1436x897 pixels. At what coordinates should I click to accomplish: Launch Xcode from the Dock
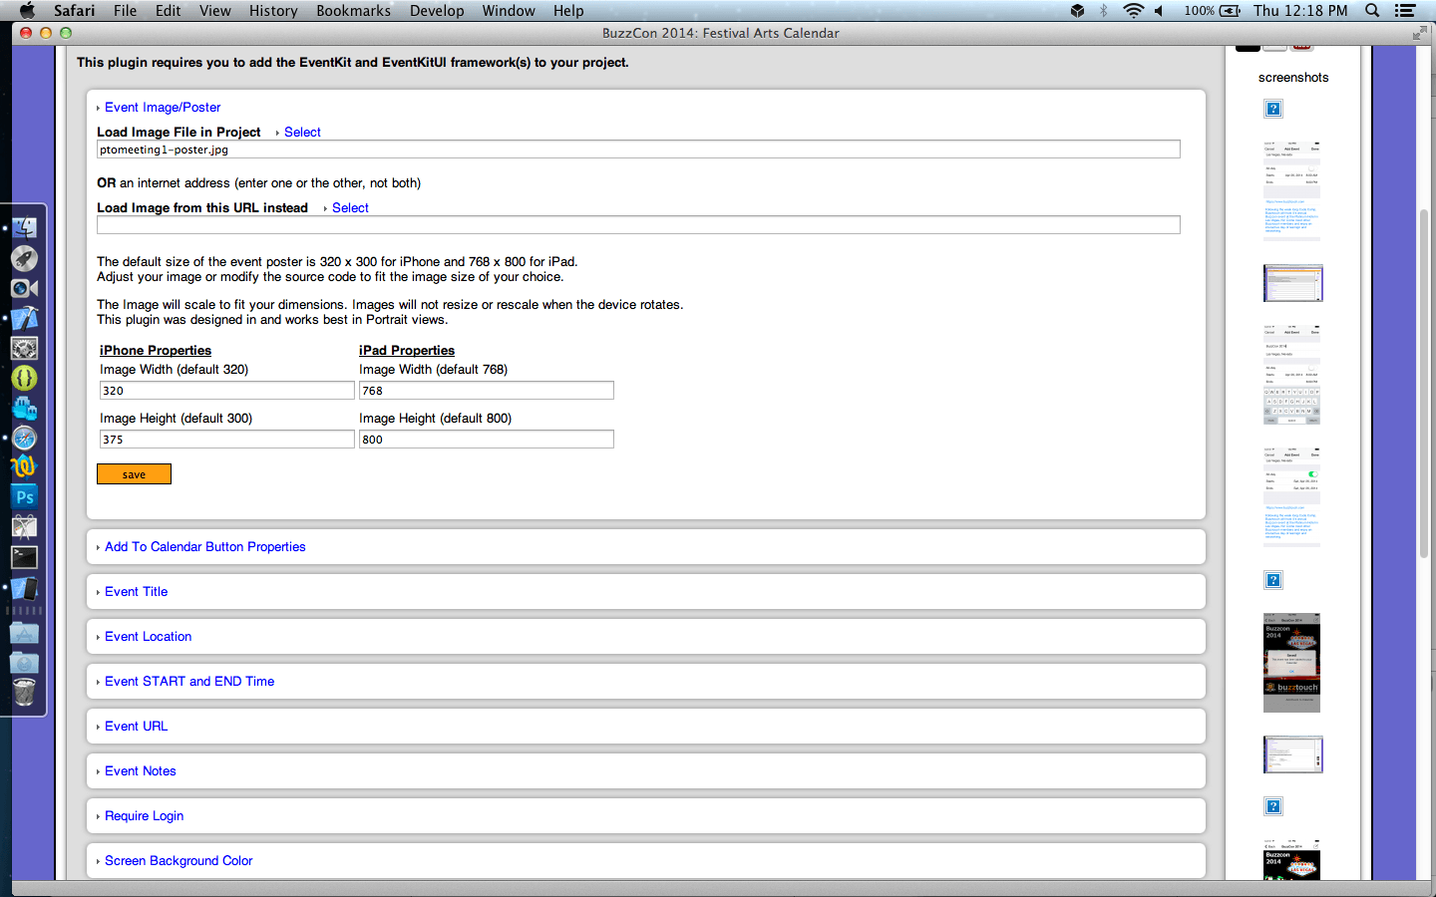click(24, 318)
